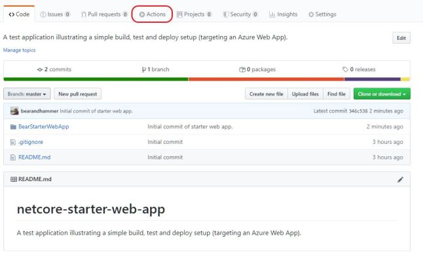Click the README.md file icon in list
Screen dimensions: 423x257
tap(12, 158)
